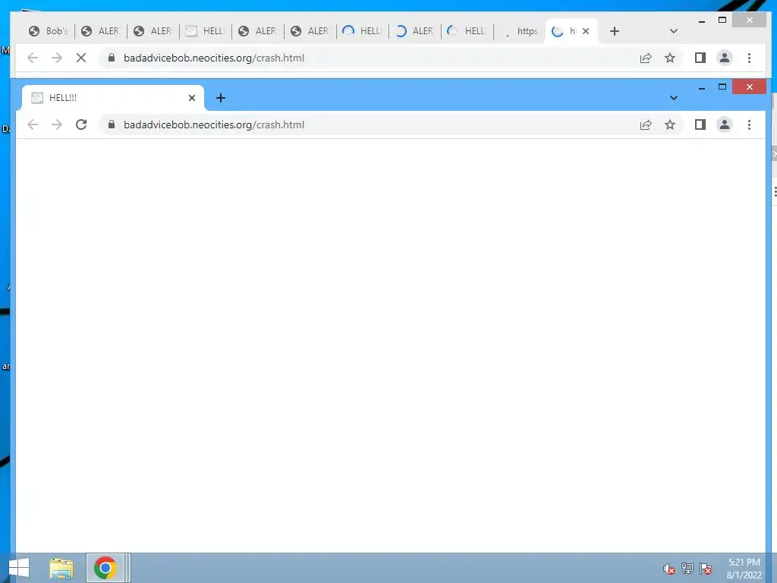Go forward in back window
This screenshot has height=583, width=777.
[x=57, y=58]
